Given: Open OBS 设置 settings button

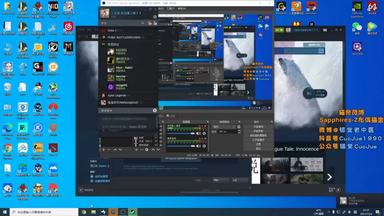Looking at the screenshot, I should (258, 144).
